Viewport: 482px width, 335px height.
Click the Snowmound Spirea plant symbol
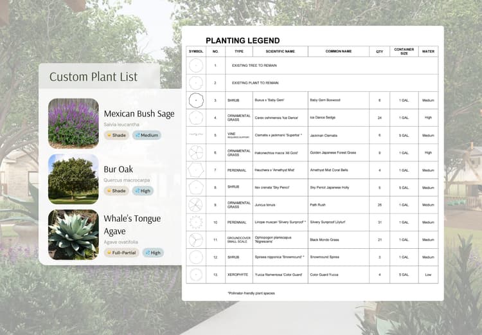[x=196, y=257]
